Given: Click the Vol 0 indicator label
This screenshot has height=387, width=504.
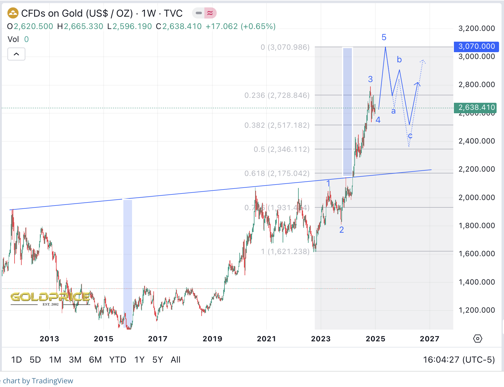Looking at the screenshot, I should pos(18,39).
